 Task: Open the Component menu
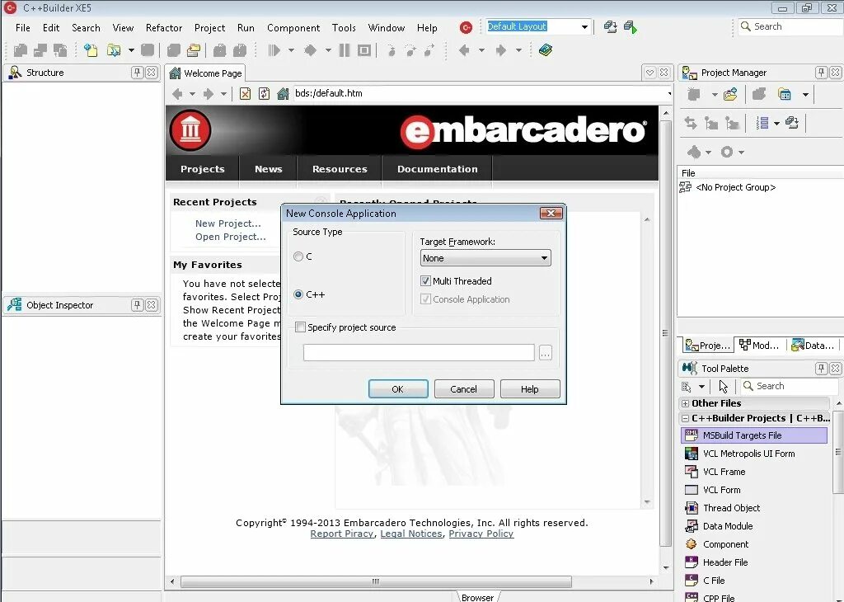293,28
